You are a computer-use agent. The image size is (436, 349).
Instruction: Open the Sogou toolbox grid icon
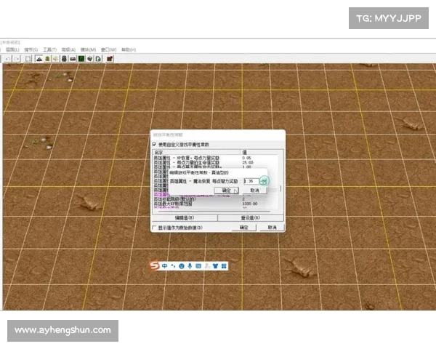pyautogui.click(x=224, y=266)
